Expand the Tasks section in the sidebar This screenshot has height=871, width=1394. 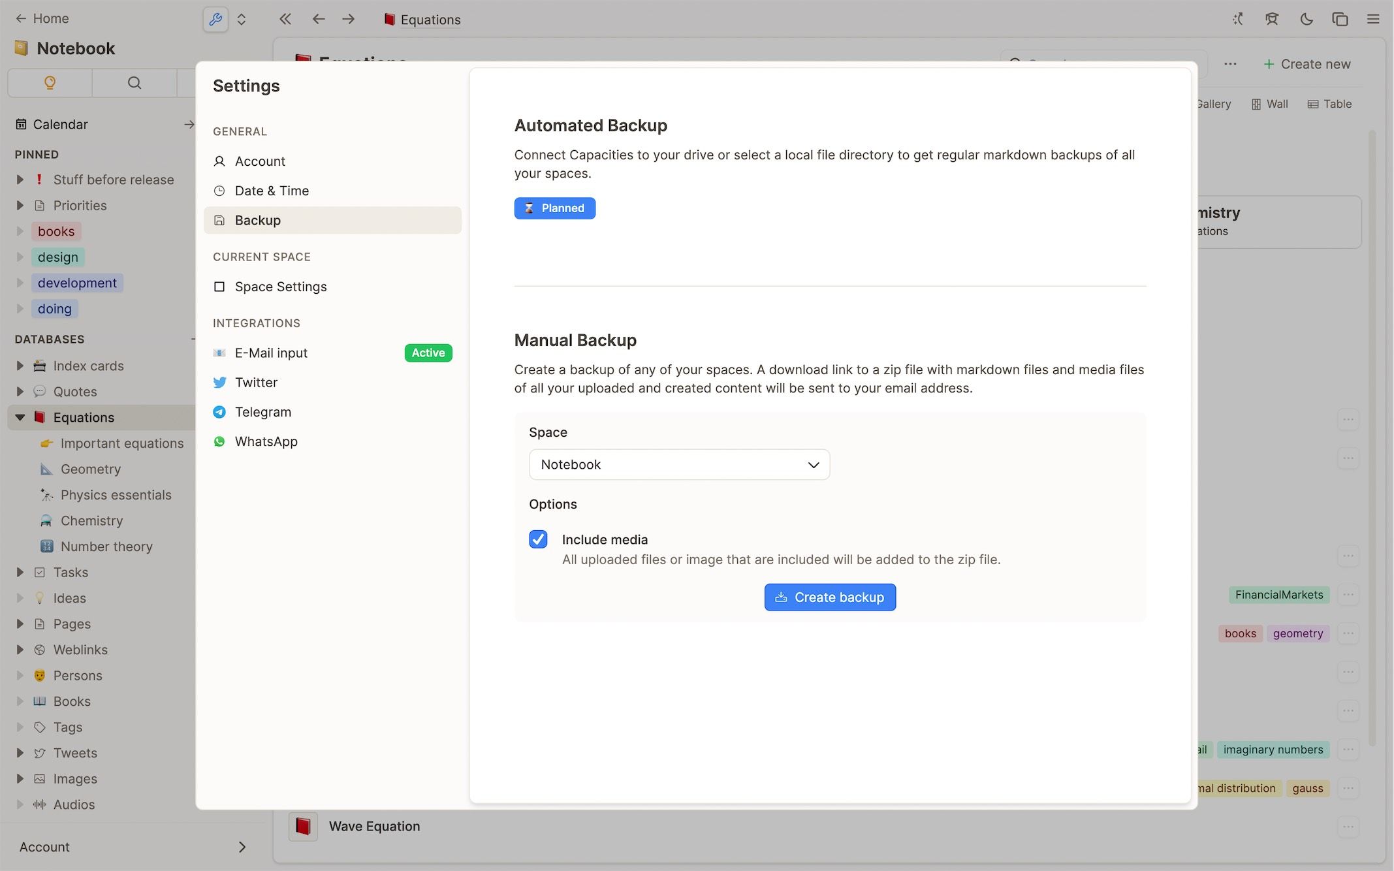19,572
